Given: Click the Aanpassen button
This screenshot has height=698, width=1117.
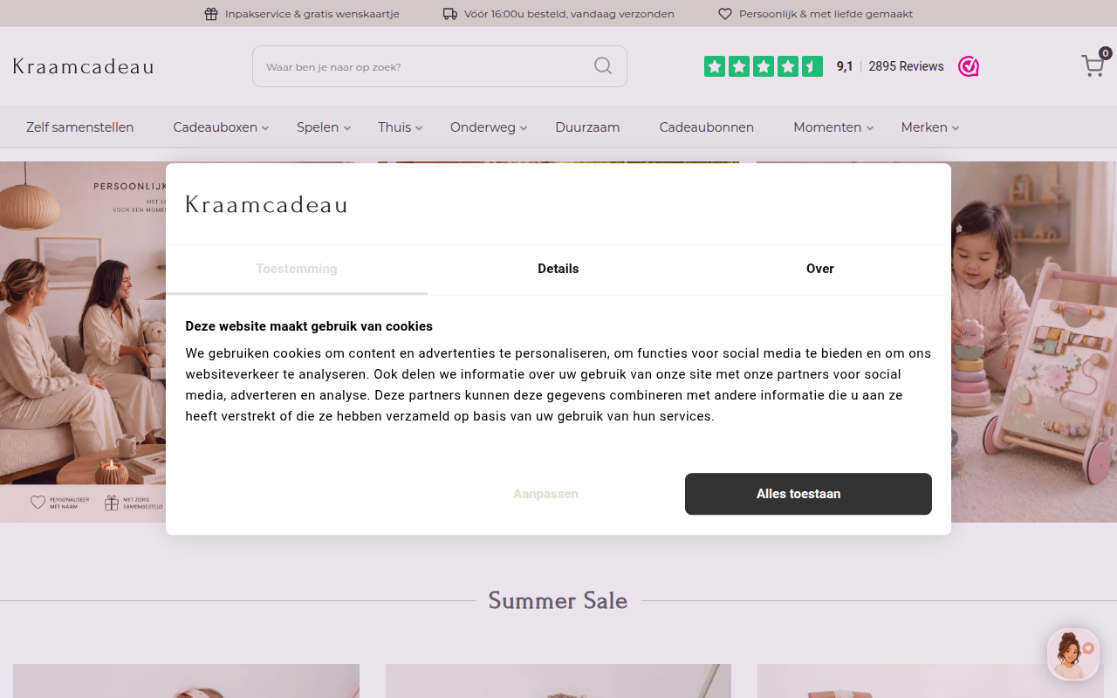Looking at the screenshot, I should (545, 494).
